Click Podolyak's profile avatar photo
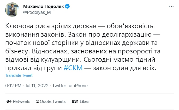The width and height of the screenshot is (179, 110). pyautogui.click(x=12, y=10)
